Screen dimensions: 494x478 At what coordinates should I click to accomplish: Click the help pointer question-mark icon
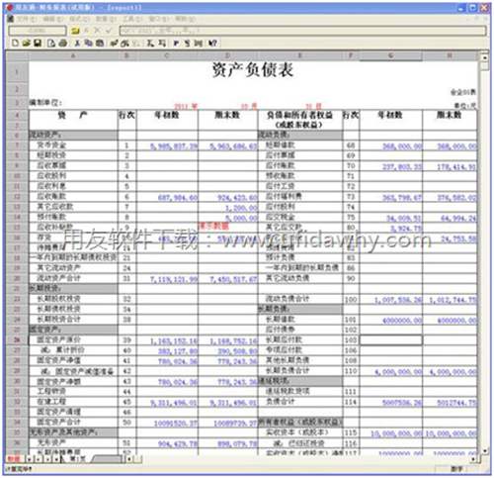(x=213, y=44)
